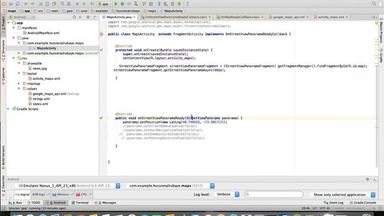The width and height of the screenshot is (384, 216).
Task: Click the UTF-8 encoding in status bar
Action: coord(324,208)
